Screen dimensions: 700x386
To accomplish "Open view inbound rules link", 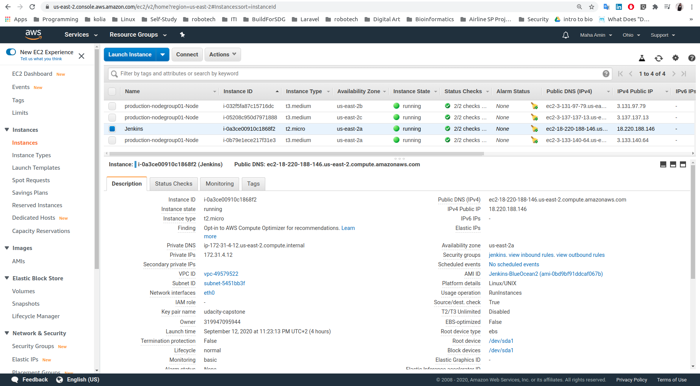I will point(531,255).
